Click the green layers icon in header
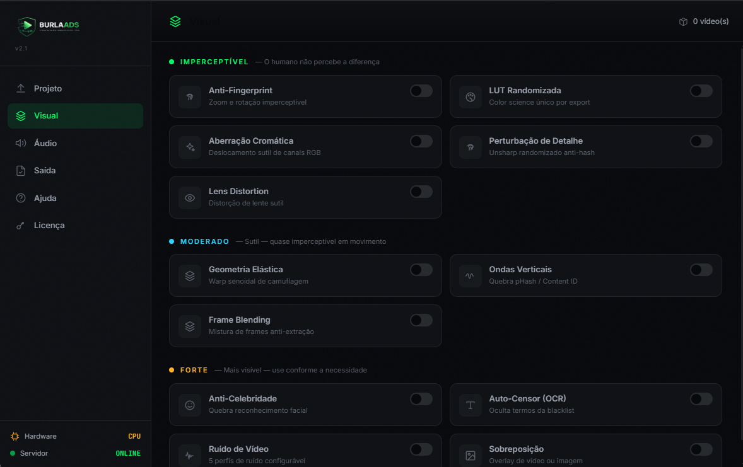 [x=175, y=22]
